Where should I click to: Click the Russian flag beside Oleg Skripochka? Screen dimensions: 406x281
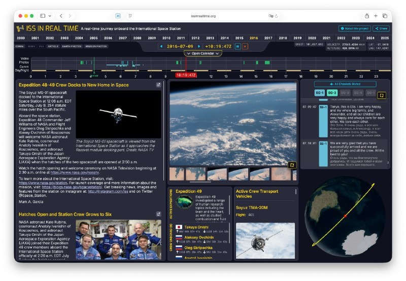179,248
